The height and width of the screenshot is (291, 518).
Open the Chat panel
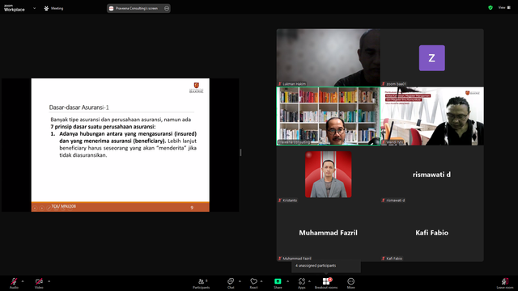(231, 283)
